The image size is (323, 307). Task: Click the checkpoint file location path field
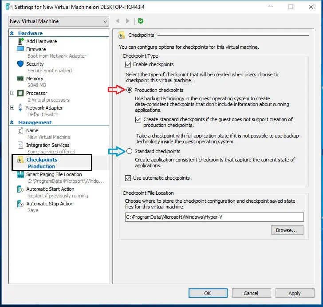click(214, 217)
